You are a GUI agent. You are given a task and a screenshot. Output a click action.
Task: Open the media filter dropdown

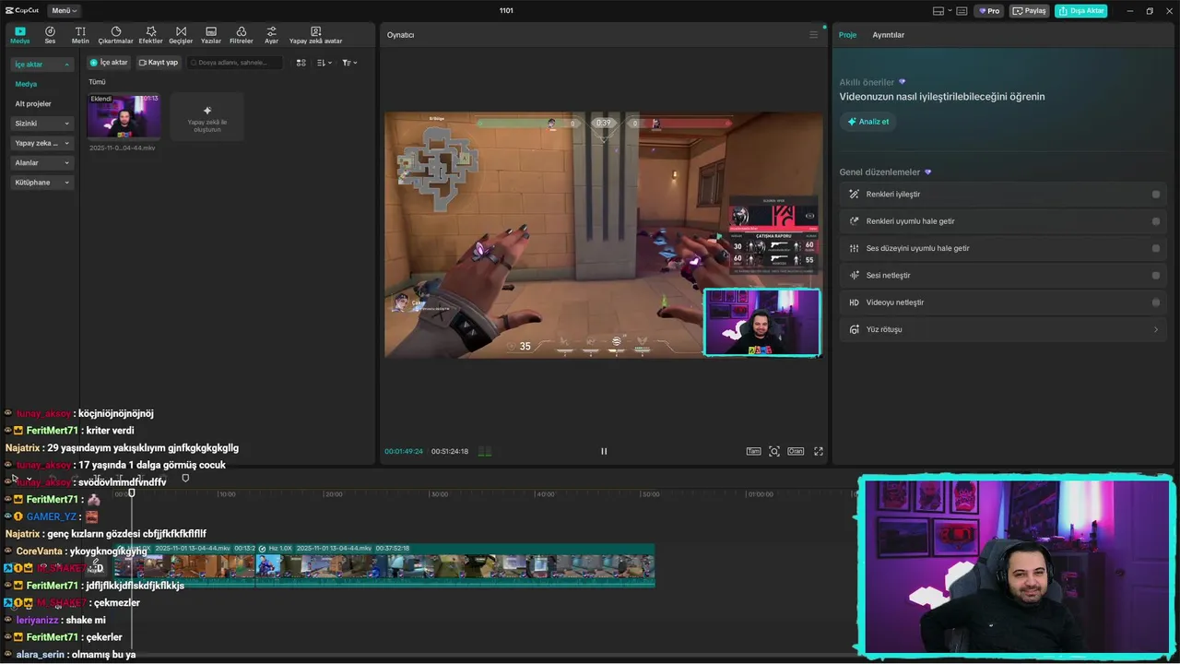349,63
